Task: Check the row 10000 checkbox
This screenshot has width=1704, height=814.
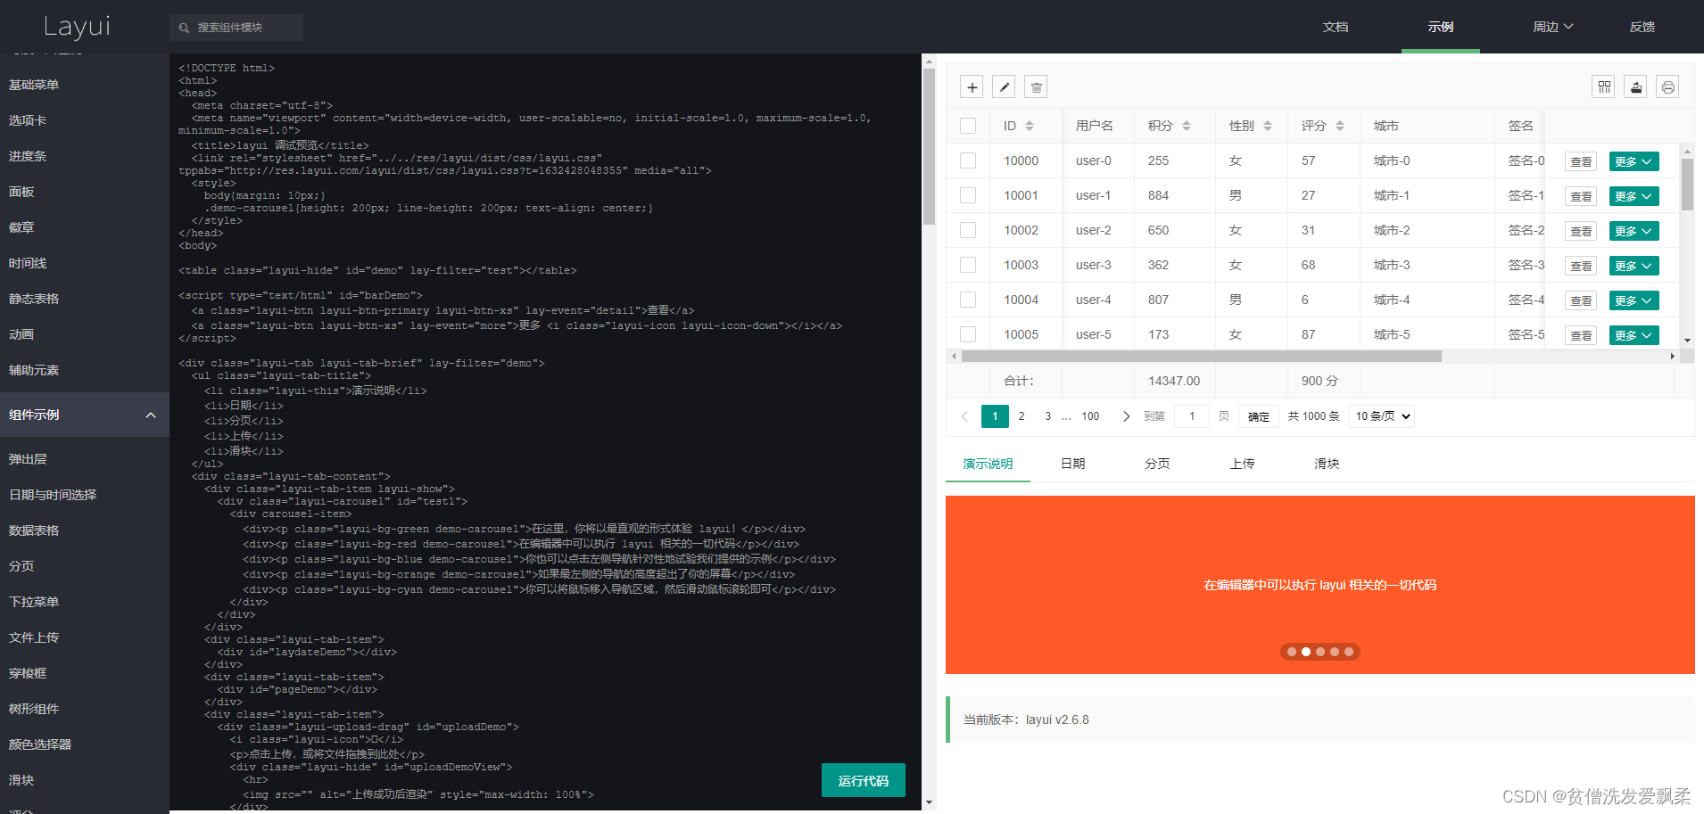Action: (968, 160)
